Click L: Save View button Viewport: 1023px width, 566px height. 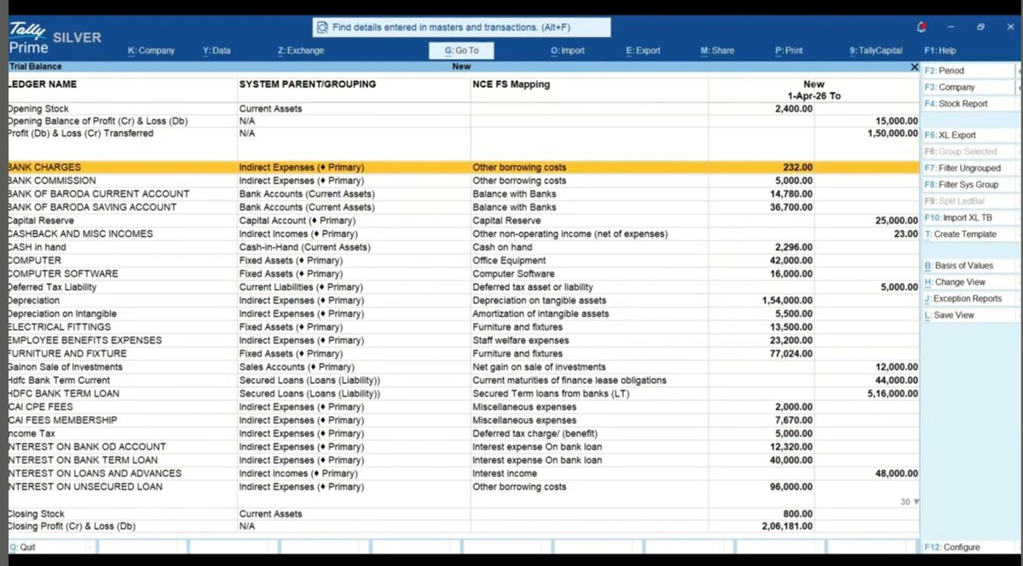pyautogui.click(x=969, y=315)
